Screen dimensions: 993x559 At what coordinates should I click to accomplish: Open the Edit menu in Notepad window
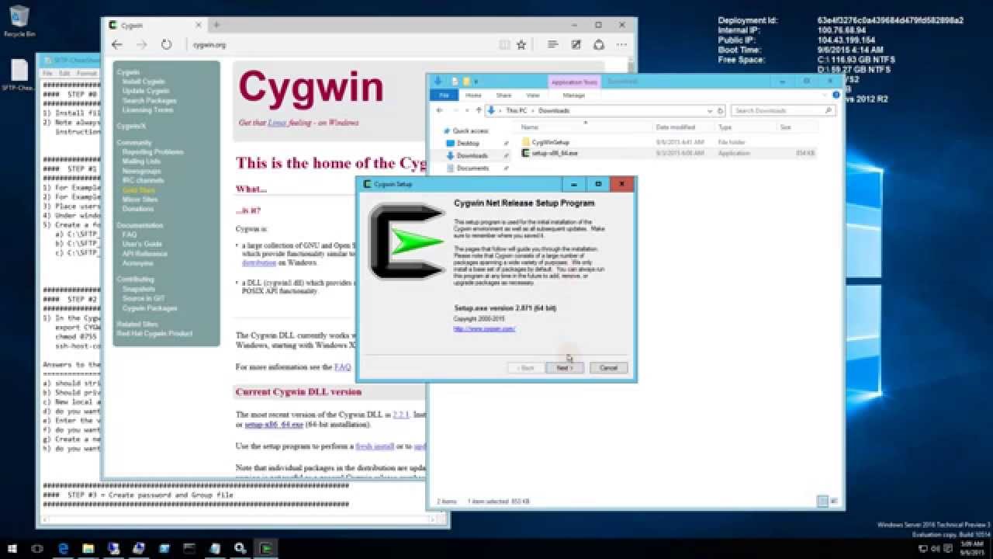tap(65, 73)
